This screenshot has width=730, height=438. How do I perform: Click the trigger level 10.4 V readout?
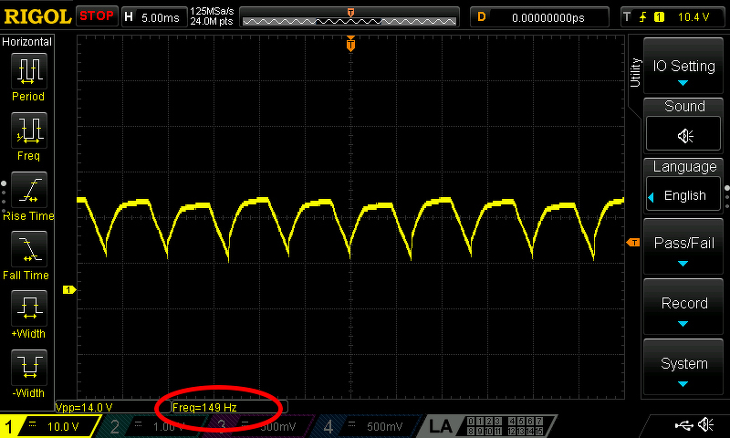point(693,17)
